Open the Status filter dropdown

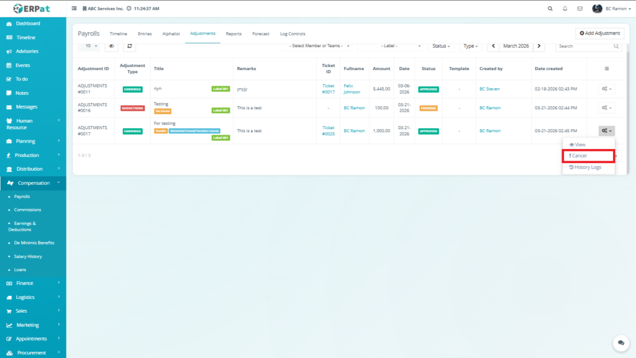point(442,46)
